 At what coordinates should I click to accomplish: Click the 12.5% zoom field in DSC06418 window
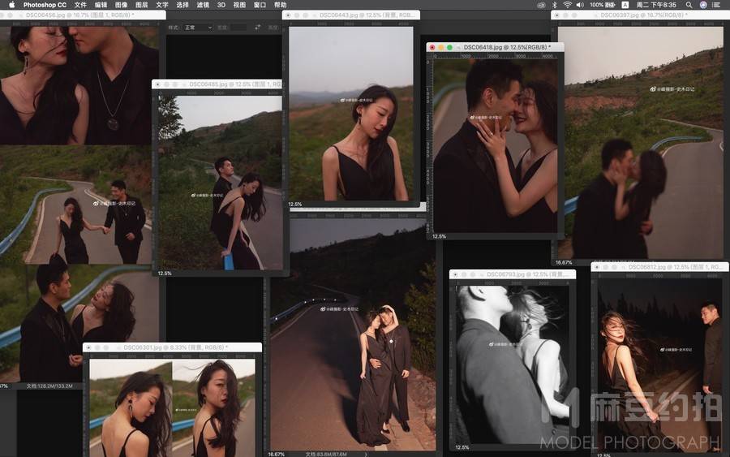coord(439,236)
